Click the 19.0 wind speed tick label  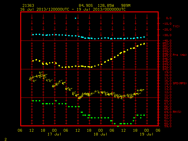168,72
